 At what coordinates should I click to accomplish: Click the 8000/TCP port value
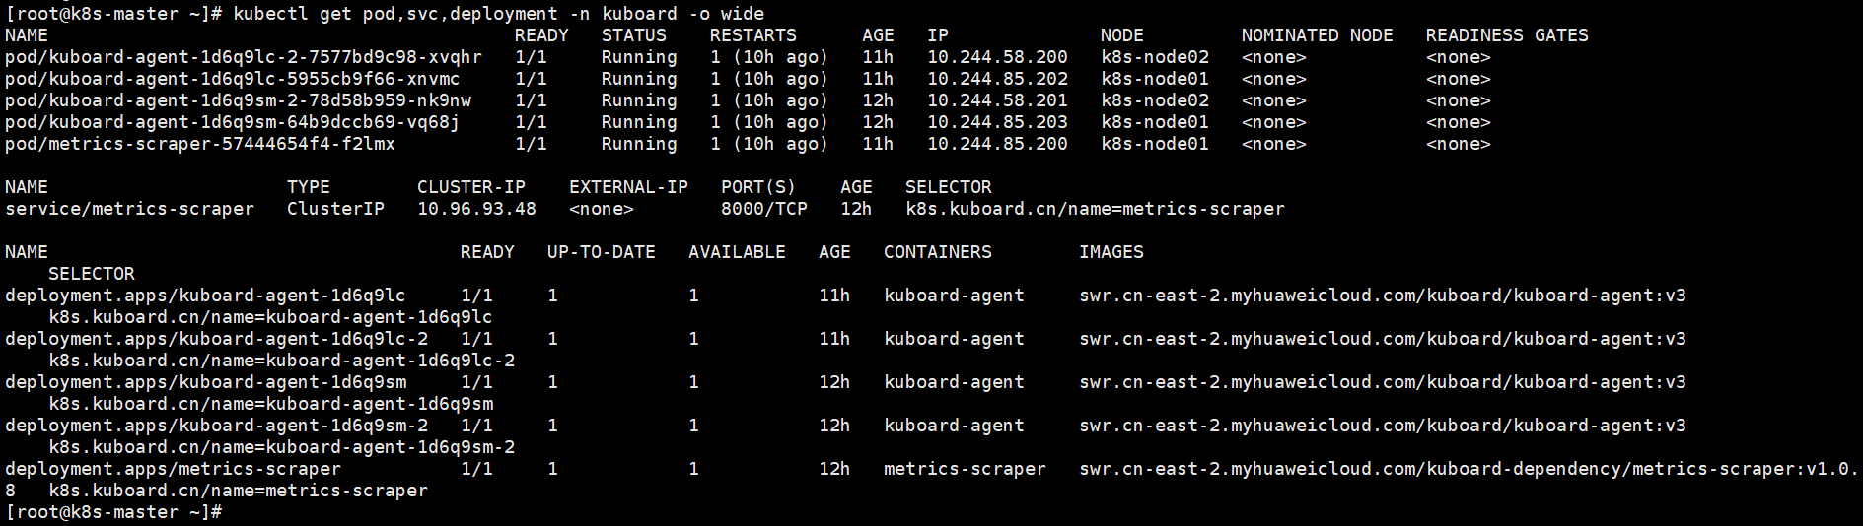click(x=764, y=209)
